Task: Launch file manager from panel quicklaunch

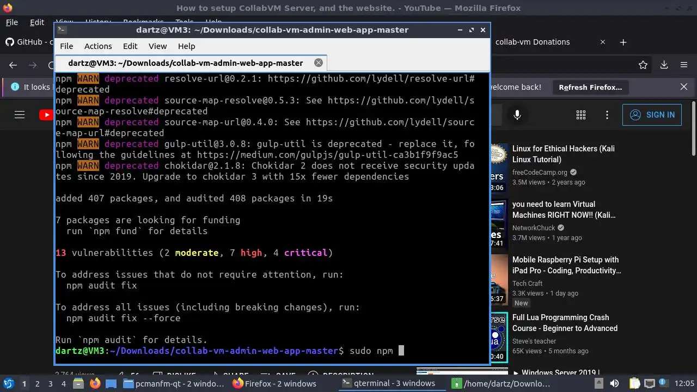Action: tap(79, 384)
